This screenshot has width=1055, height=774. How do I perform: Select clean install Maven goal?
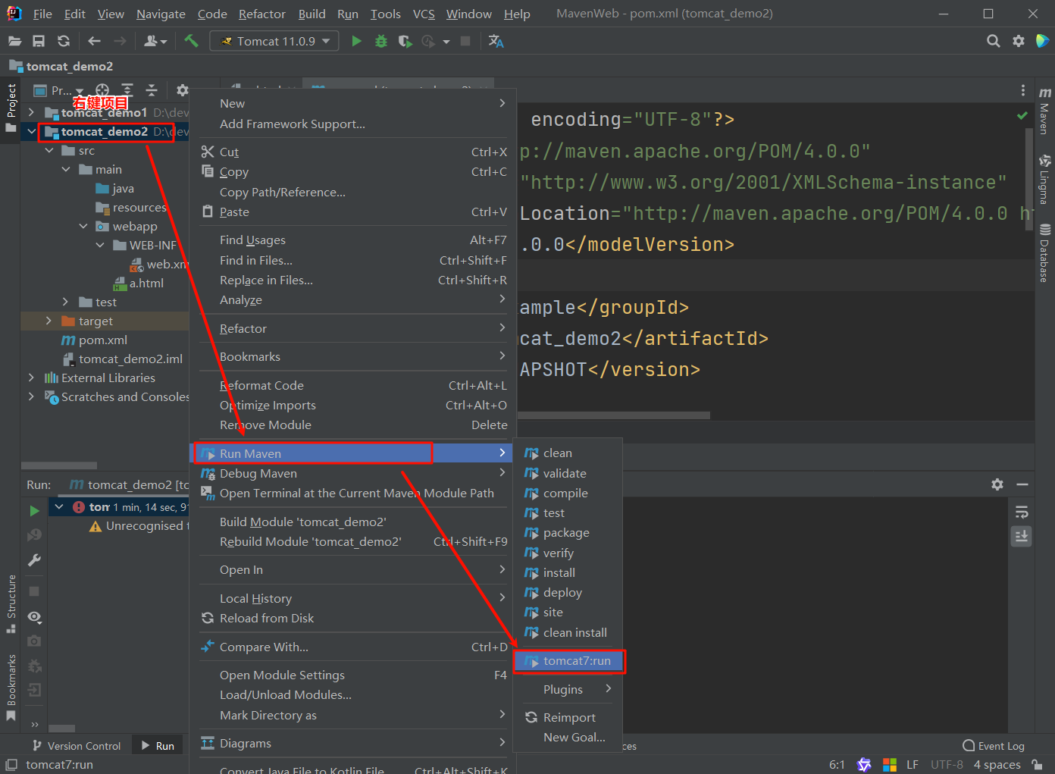pos(568,632)
